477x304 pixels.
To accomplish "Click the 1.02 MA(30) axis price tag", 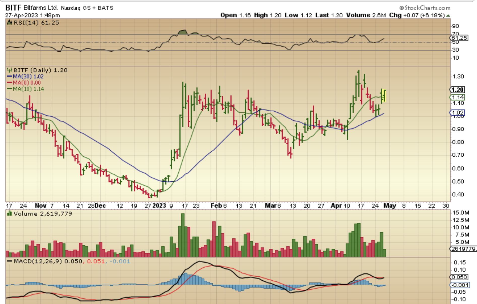I will (458, 113).
